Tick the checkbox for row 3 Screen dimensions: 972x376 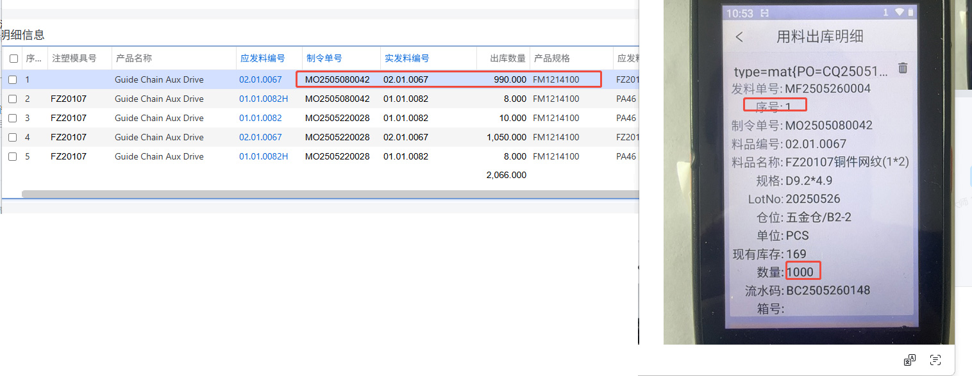click(x=12, y=119)
